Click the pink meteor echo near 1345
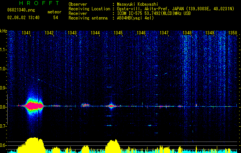This screenshot has height=153, width=241. point(111,106)
